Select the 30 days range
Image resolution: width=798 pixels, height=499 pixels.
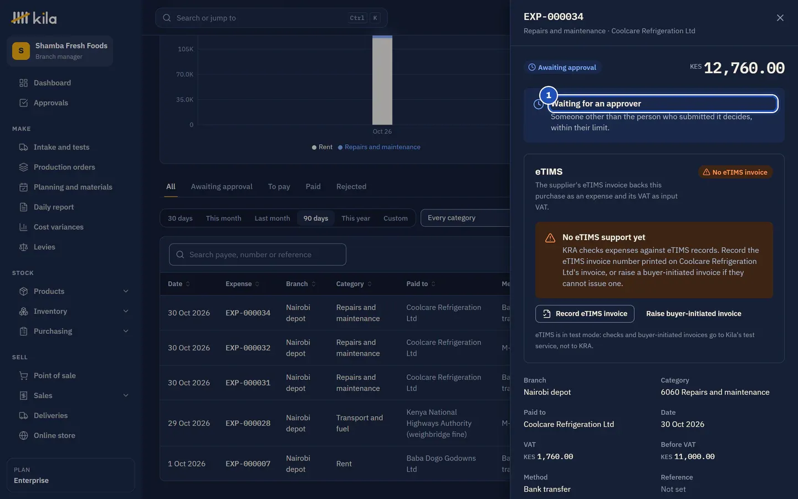180,218
